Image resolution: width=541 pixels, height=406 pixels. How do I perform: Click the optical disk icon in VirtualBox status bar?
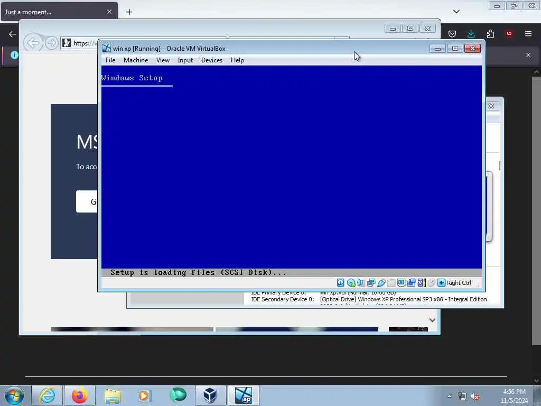351,283
